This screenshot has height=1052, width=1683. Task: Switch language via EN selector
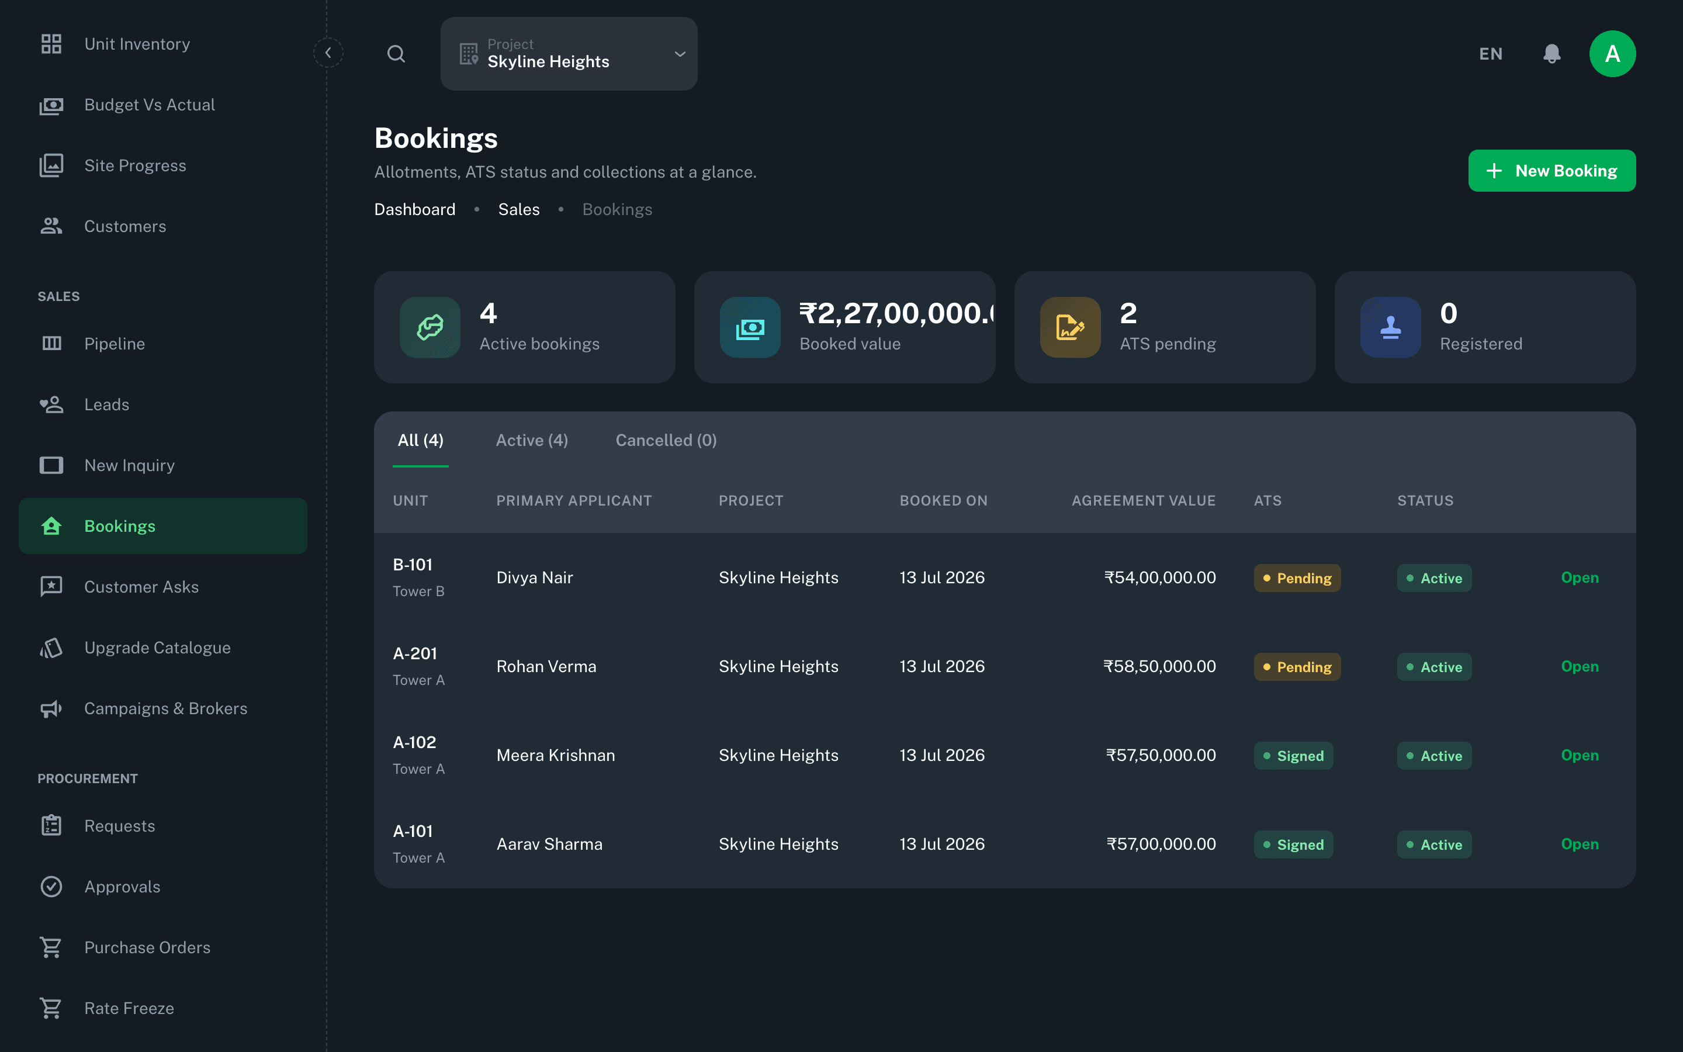(1490, 54)
